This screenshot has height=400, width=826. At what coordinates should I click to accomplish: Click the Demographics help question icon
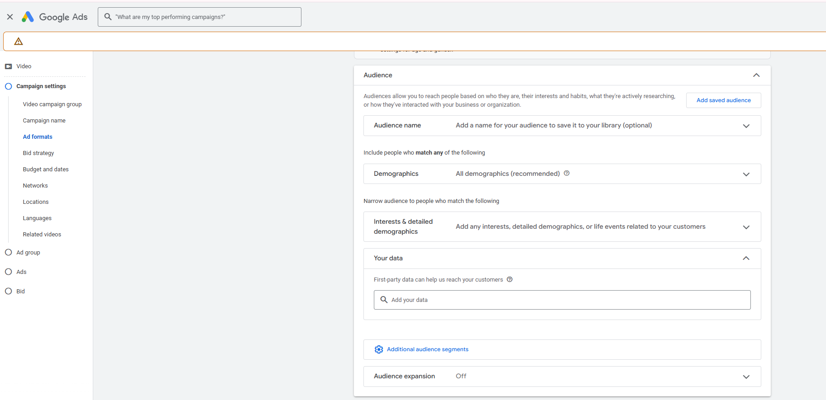567,173
